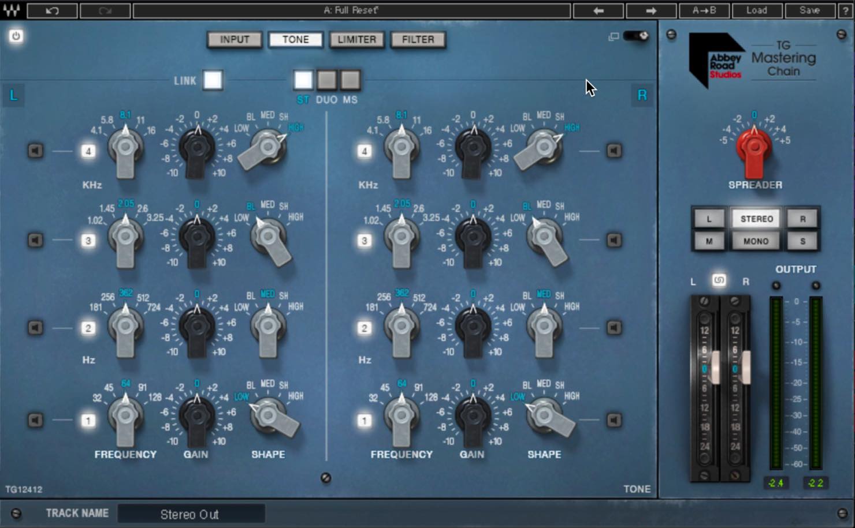Flip the top-right module toggle switch
This screenshot has width=855, height=528.
point(637,36)
